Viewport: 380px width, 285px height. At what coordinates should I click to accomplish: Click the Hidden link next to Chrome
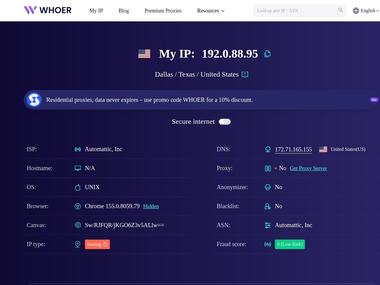(x=151, y=206)
